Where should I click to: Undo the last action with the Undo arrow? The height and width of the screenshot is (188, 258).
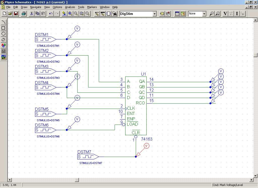point(51,14)
